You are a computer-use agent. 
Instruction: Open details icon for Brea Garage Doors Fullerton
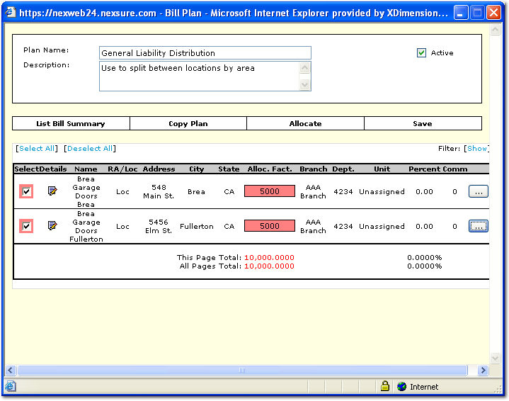[x=52, y=225]
